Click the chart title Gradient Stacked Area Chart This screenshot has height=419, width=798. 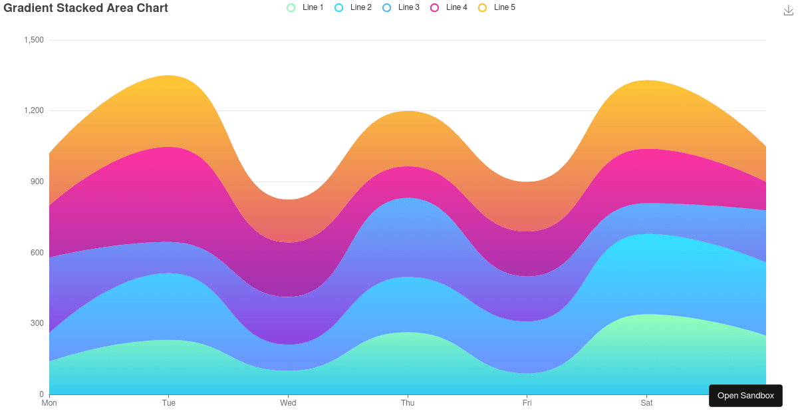click(x=85, y=8)
